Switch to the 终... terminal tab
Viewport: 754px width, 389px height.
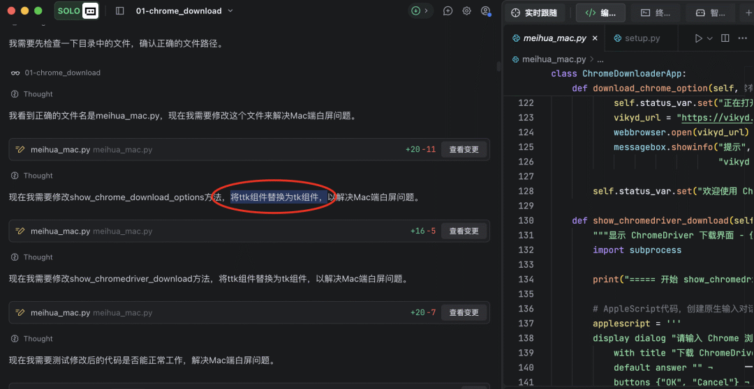[x=656, y=13]
